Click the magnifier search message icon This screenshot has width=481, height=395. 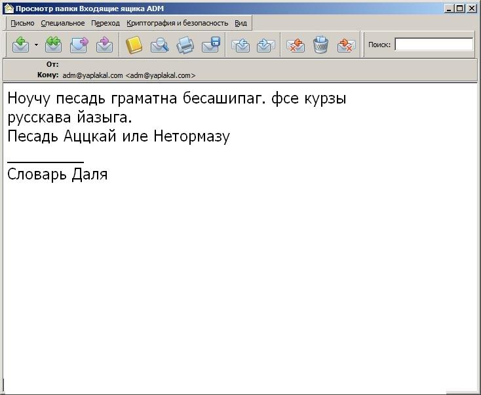click(159, 45)
